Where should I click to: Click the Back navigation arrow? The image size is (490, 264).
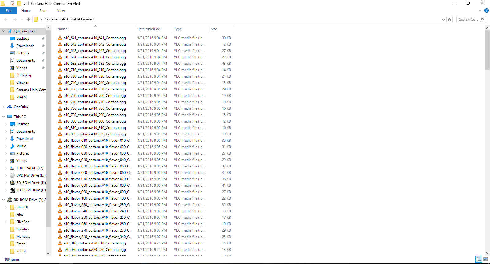(x=6, y=20)
